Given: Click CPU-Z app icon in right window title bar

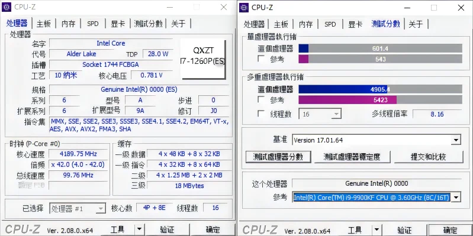Looking at the screenshot, I should point(244,8).
